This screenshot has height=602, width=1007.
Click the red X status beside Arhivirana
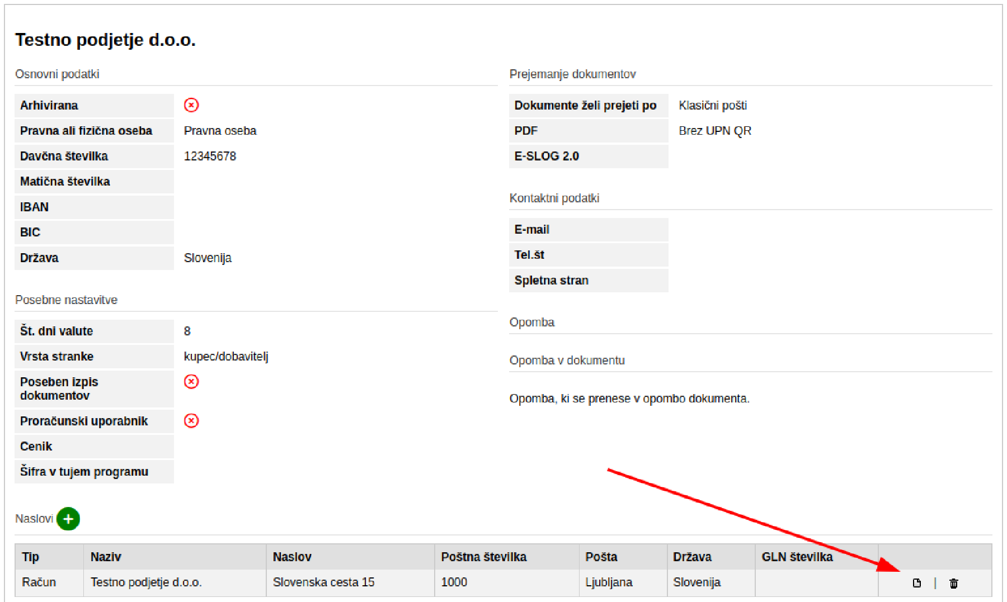pos(191,105)
